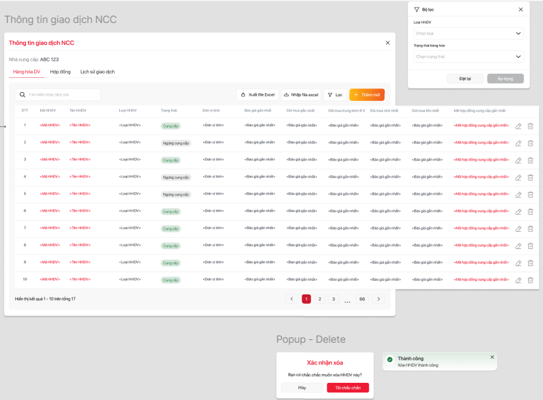The image size is (543, 400).
Task: Click the next page arrow in pagination
Action: [379, 299]
